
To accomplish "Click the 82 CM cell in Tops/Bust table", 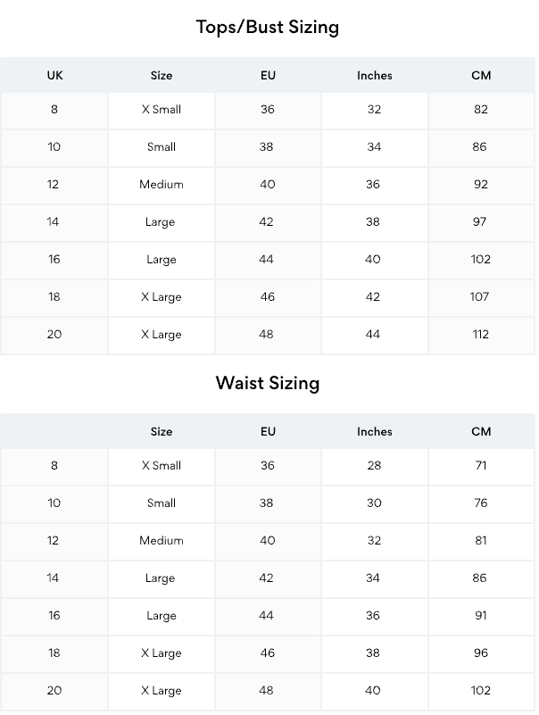I will click(x=481, y=110).
